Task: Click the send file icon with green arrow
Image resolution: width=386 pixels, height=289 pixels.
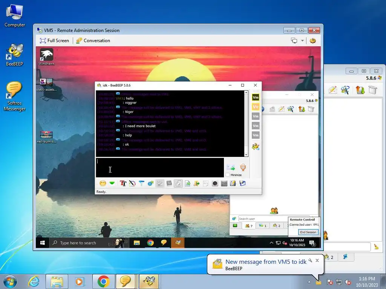Action: (188, 183)
